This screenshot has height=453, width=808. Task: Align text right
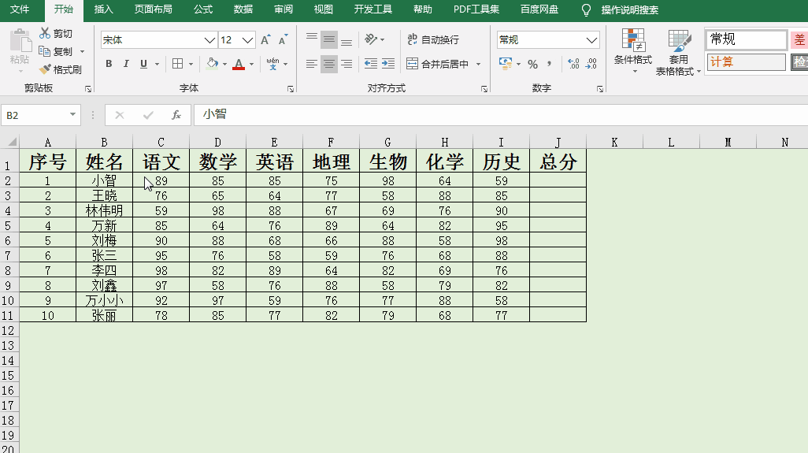pos(347,64)
